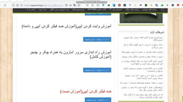Open the tracking protection shield icon
Image resolution: width=183 pixels, height=102 pixels.
pos(13,5)
